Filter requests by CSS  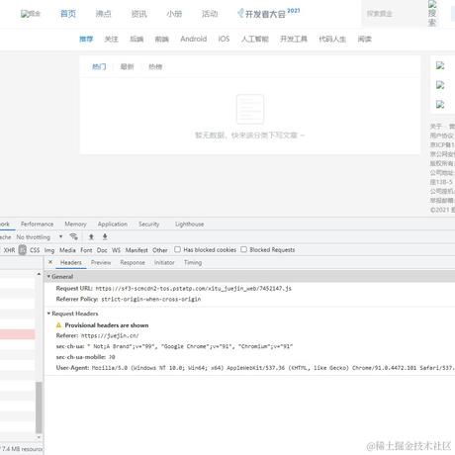(x=35, y=250)
